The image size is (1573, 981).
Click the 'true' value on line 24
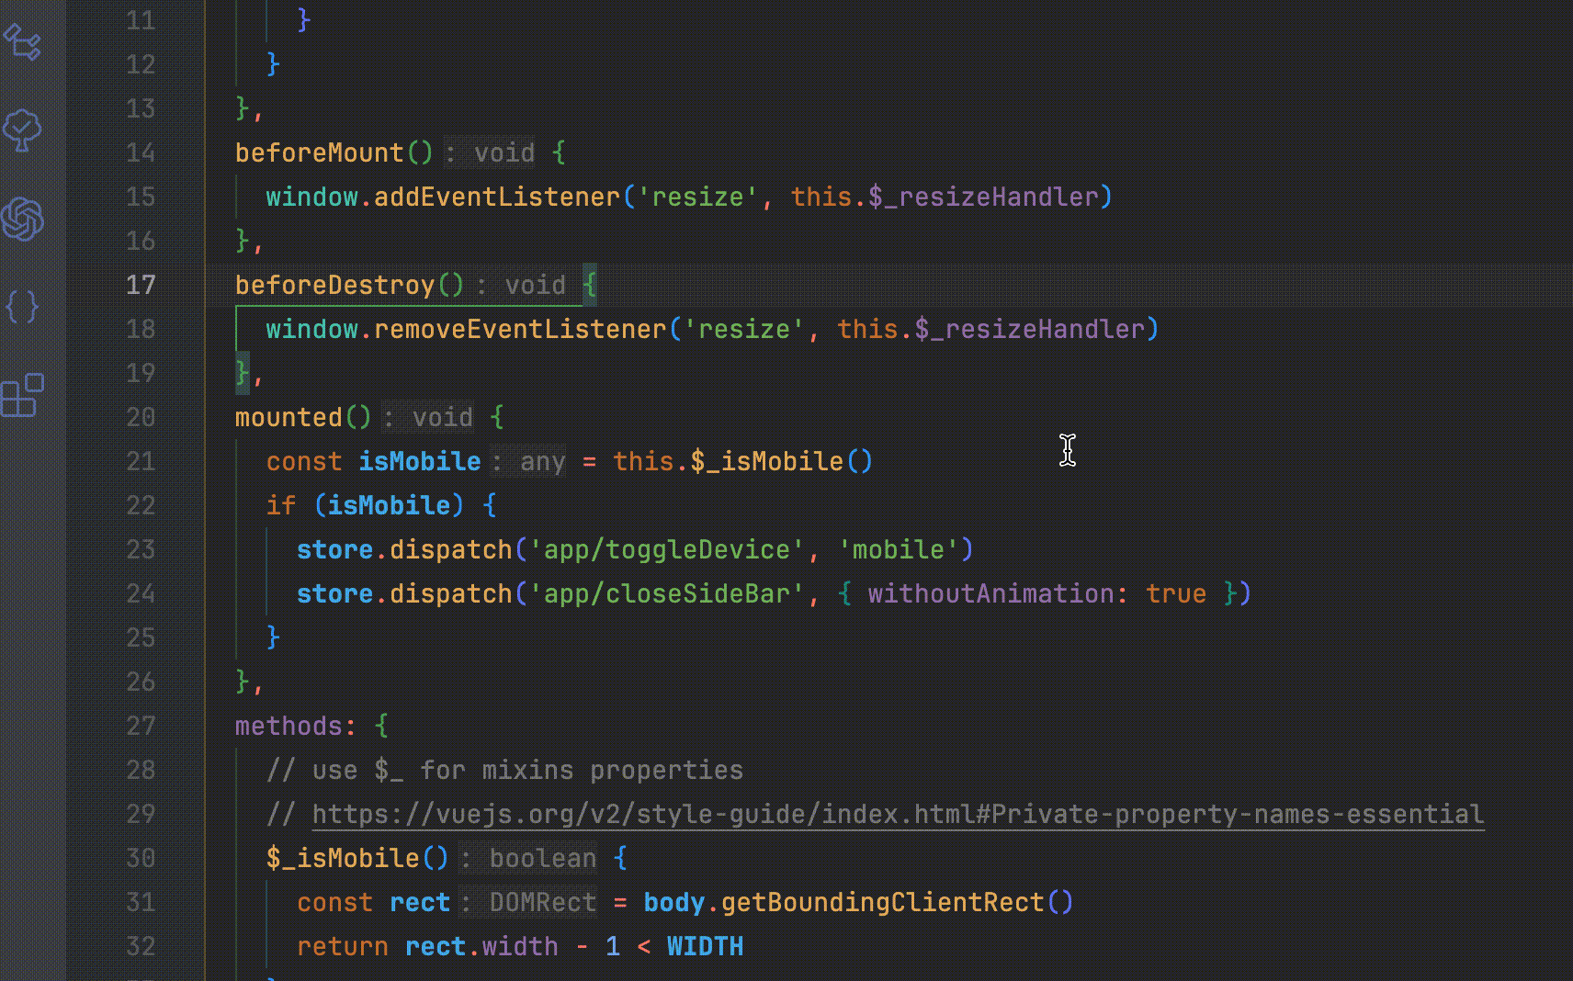(1176, 593)
